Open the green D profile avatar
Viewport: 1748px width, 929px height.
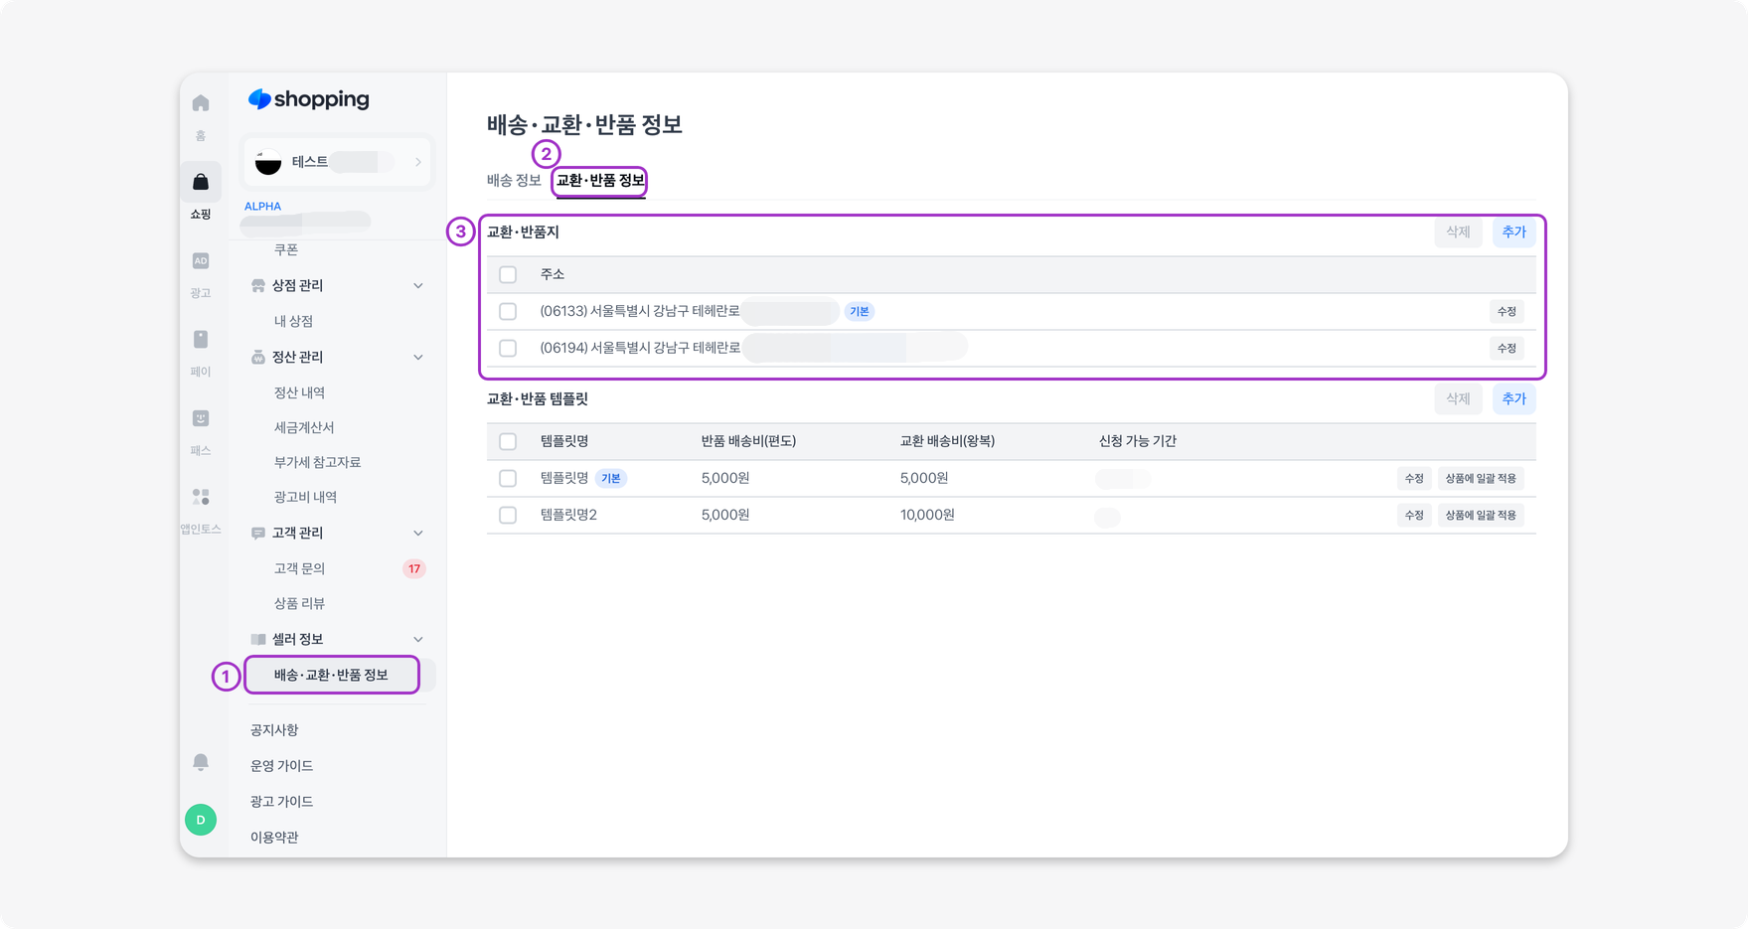201,820
